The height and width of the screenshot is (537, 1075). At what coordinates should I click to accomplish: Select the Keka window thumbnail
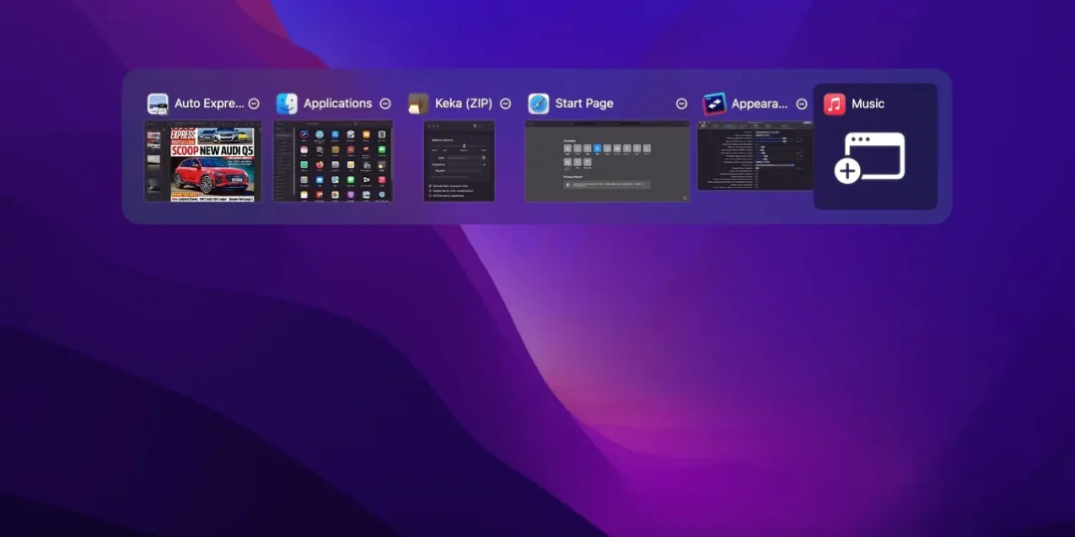(459, 162)
